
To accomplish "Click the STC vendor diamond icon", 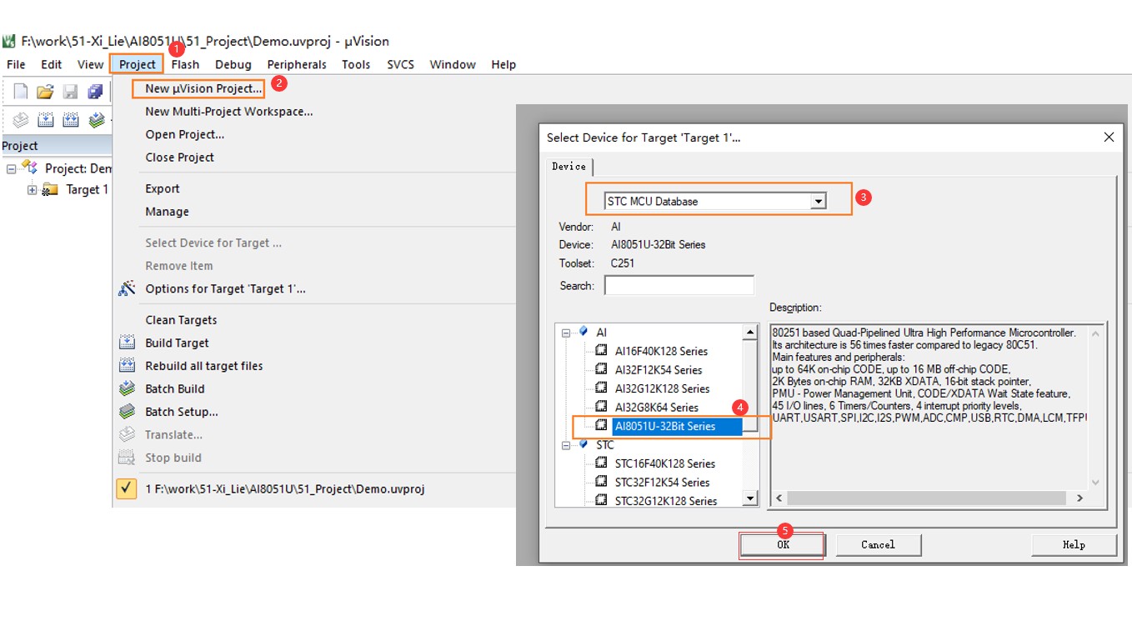I will (x=584, y=444).
